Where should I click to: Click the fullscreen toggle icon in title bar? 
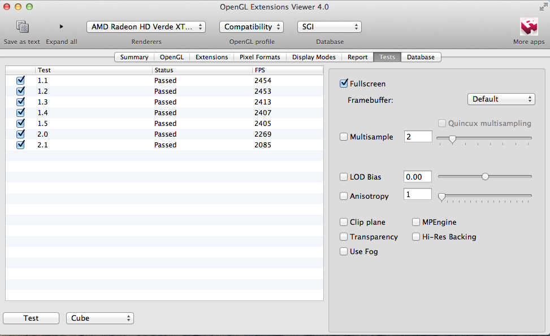tap(543, 7)
